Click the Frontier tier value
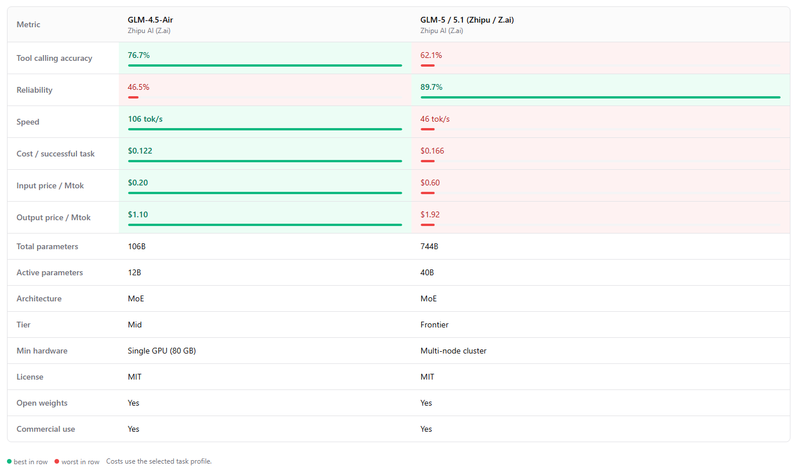798x470 pixels. tap(435, 325)
